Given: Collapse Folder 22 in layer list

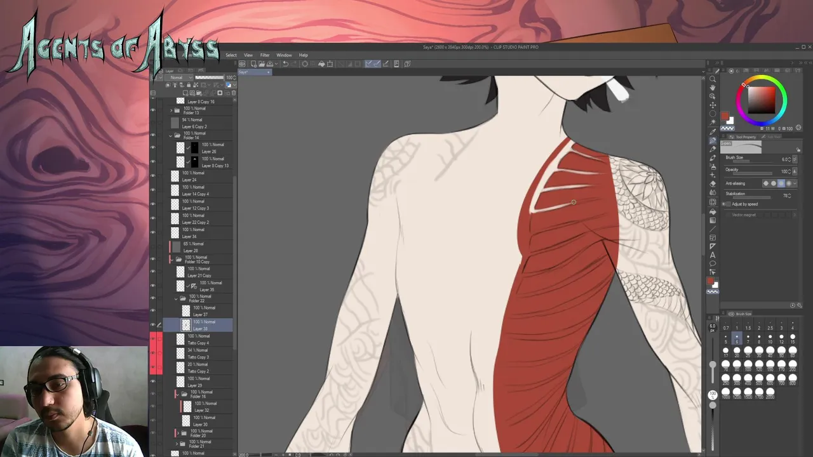Looking at the screenshot, I should click(x=177, y=298).
